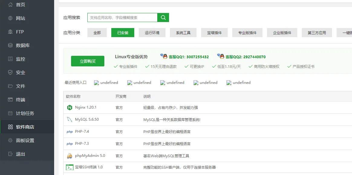The height and width of the screenshot is (175, 352).
Task: Click text 商用防火墙授权
Action: point(267,67)
